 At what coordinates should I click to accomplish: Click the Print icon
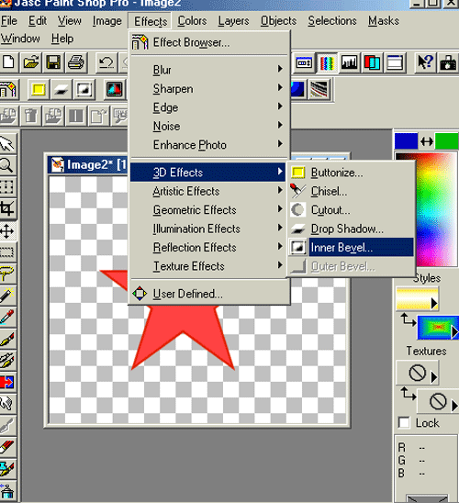(76, 61)
